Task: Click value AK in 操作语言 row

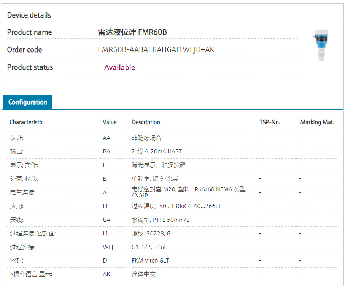Action: click(107, 274)
